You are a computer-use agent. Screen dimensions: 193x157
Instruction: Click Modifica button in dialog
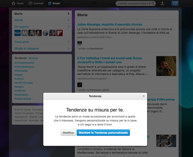68,133
